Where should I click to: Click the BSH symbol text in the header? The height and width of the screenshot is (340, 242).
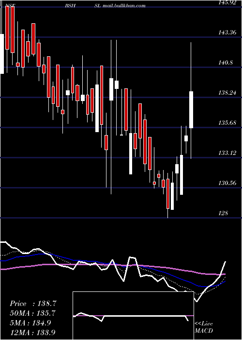point(70,6)
